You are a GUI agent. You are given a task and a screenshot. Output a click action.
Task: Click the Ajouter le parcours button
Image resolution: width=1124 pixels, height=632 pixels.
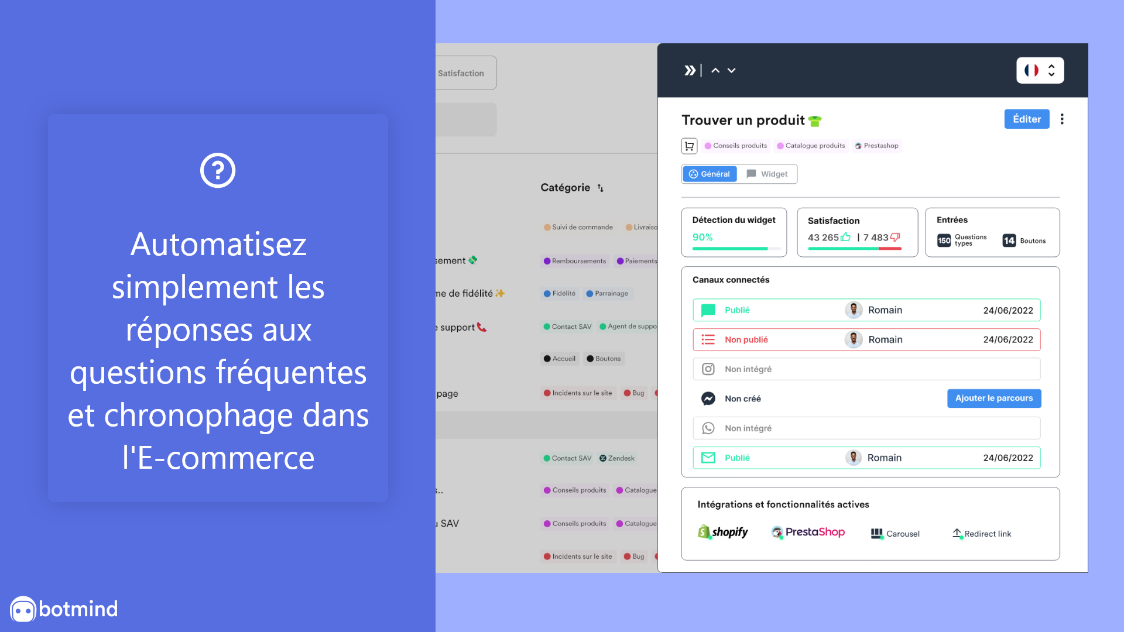994,398
